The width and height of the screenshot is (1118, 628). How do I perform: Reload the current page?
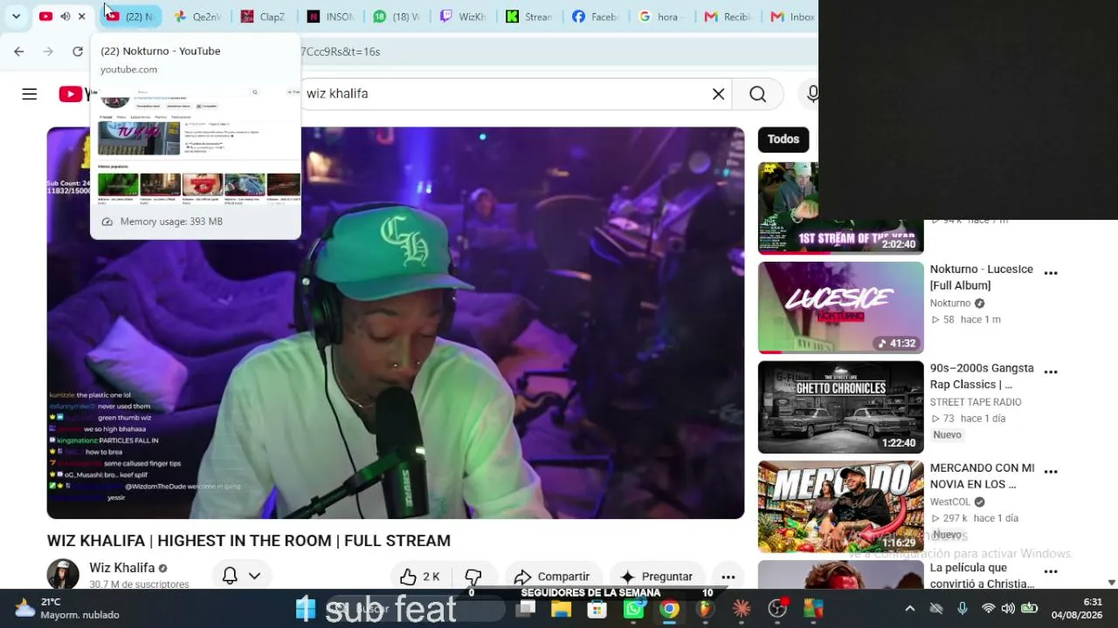point(78,51)
